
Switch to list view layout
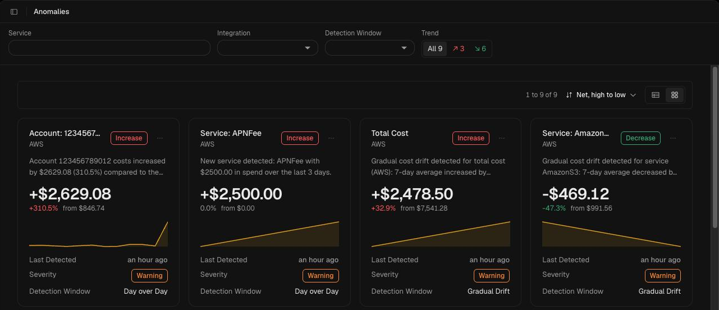(x=655, y=95)
